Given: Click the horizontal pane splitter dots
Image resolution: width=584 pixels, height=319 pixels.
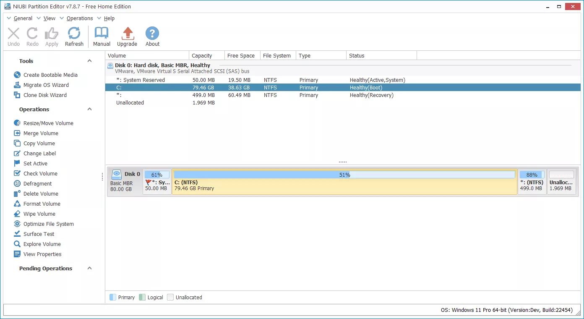Looking at the screenshot, I should click(343, 162).
